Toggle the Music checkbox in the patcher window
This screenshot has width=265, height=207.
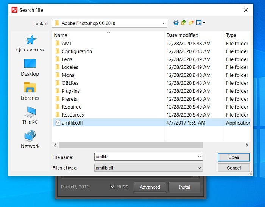point(113,187)
